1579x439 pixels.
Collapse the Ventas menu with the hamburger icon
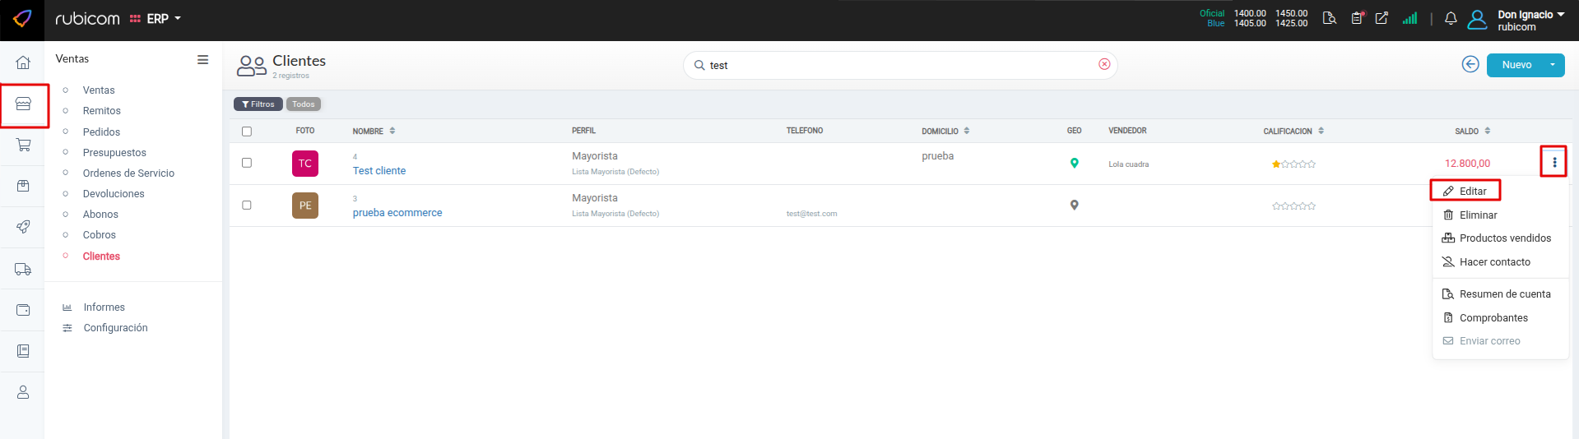point(202,59)
